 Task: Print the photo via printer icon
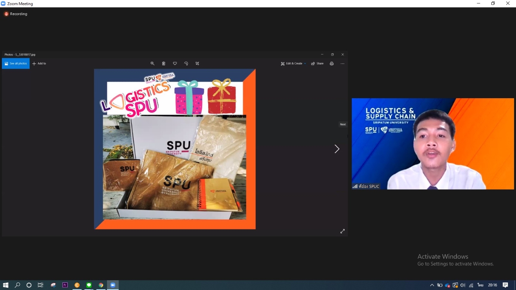coord(332,63)
